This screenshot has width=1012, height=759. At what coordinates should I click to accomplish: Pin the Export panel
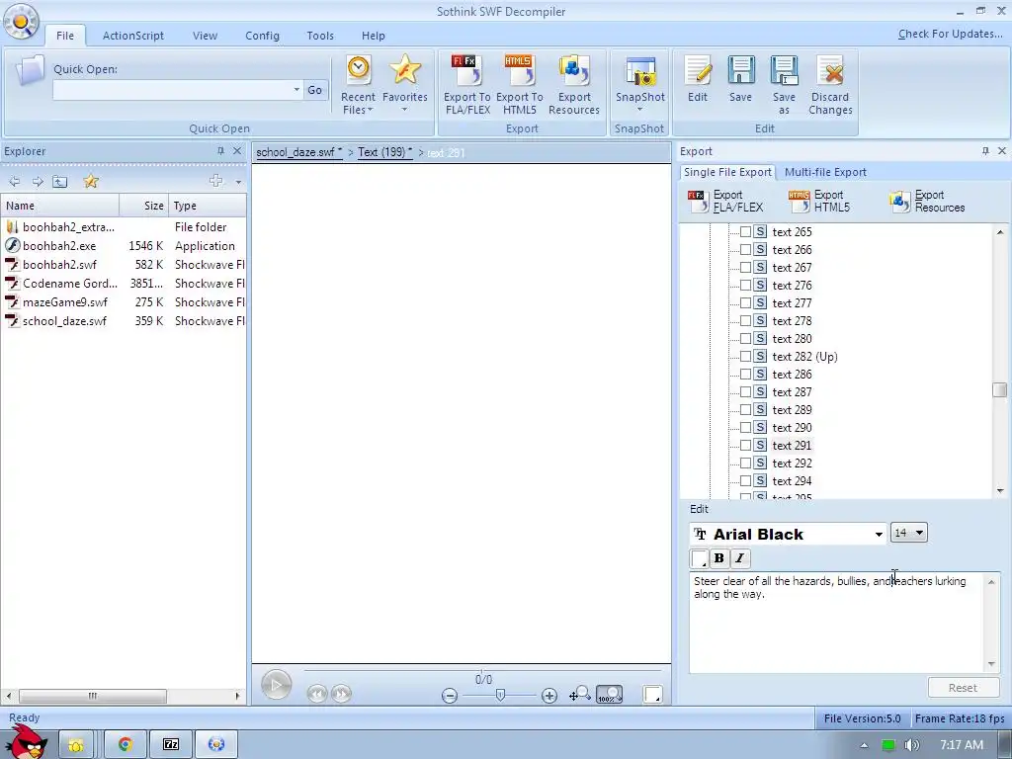(x=985, y=151)
